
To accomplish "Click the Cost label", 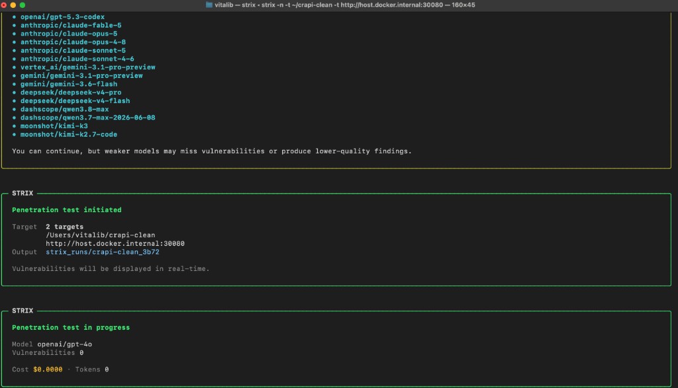I will [21, 370].
